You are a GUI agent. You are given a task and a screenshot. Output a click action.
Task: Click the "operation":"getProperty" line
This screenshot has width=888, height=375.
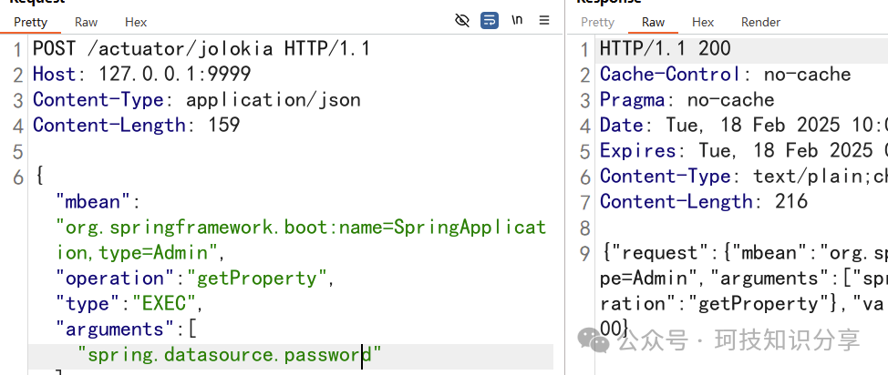(x=195, y=279)
